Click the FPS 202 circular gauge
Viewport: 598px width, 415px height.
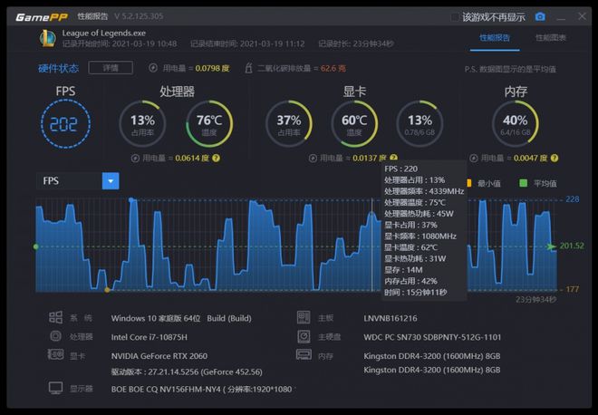[x=65, y=124]
